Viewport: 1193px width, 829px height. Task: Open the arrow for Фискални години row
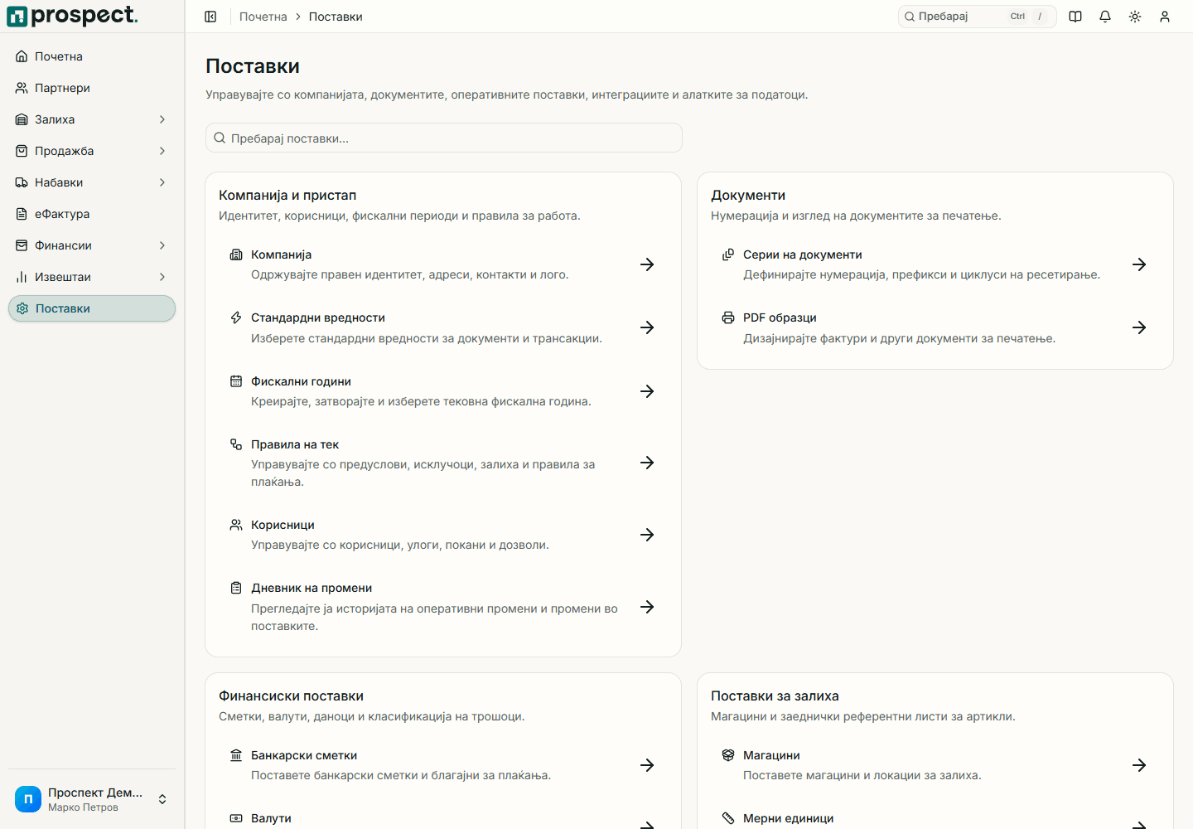click(x=647, y=391)
